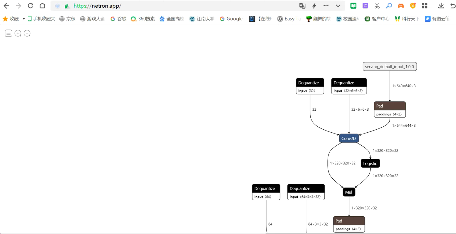This screenshot has height=234, width=456.
Task: Select Dequantize node header above input (32)
Action: click(x=310, y=83)
